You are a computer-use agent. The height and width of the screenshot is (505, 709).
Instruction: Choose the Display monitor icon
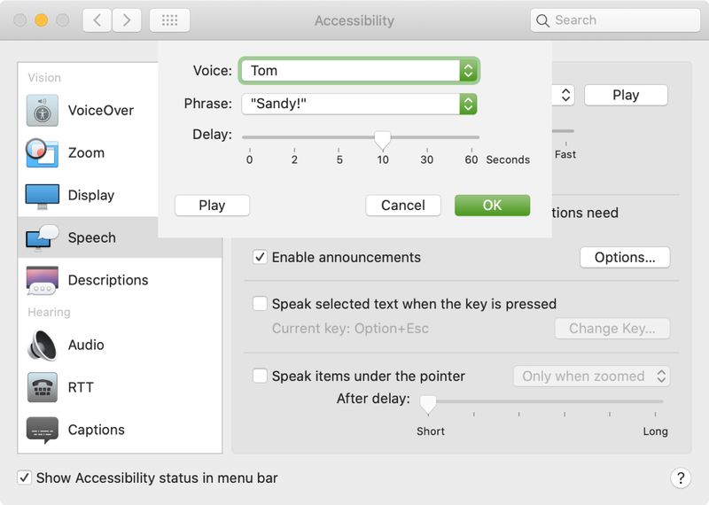coord(42,196)
